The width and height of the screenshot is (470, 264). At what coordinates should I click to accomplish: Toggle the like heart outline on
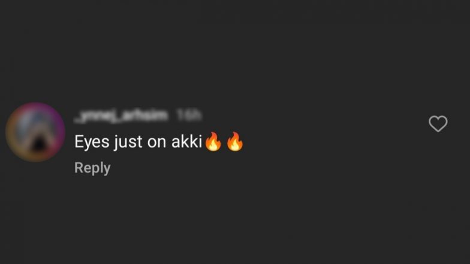(x=438, y=123)
